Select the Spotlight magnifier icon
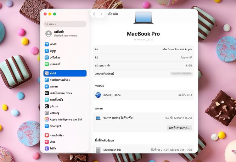Image resolution: width=236 pixels, height=162 pixels. [47, 126]
